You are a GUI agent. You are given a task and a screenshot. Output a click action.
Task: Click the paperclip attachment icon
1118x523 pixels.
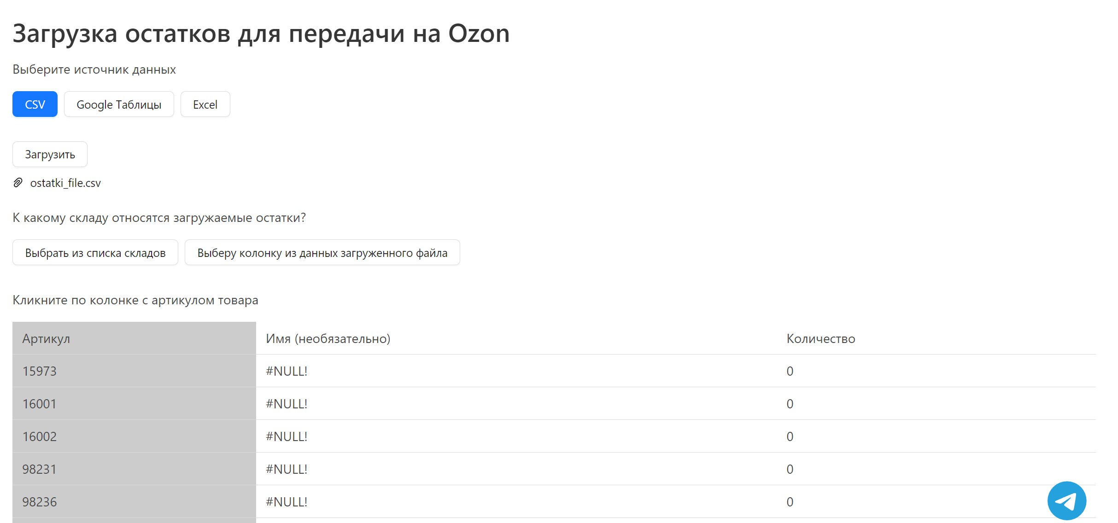pos(18,183)
